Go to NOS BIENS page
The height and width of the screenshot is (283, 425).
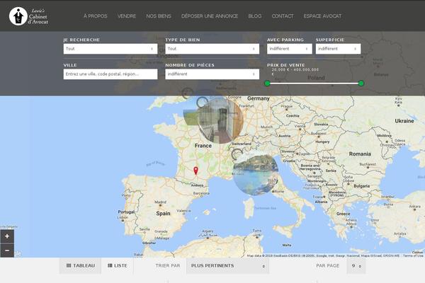coord(159,16)
